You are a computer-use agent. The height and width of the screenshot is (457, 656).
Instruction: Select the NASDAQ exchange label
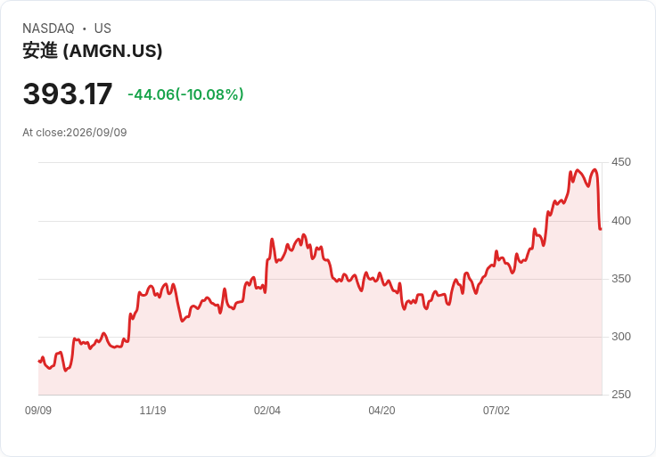(x=48, y=29)
